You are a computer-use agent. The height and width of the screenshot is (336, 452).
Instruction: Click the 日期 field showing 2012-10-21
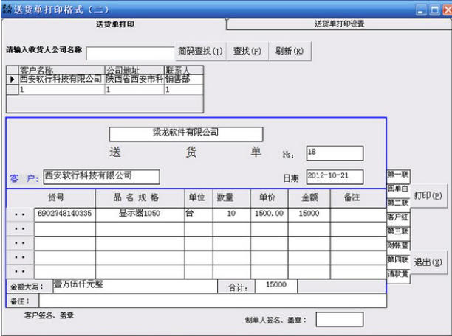[x=335, y=177]
